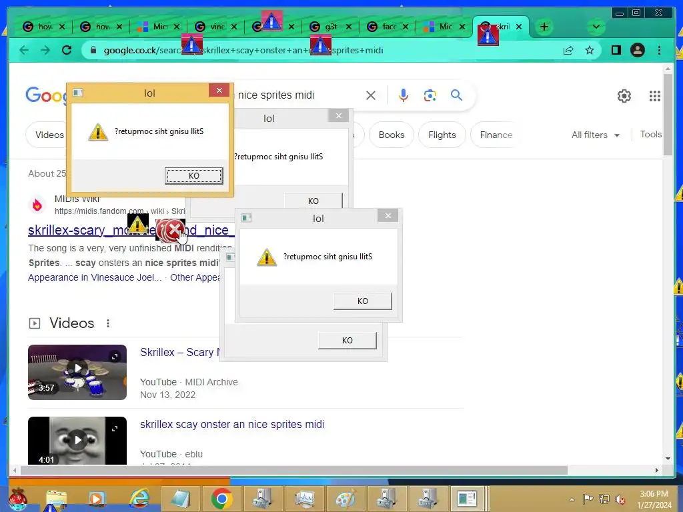Click KO in dialog behind search box

click(x=313, y=201)
